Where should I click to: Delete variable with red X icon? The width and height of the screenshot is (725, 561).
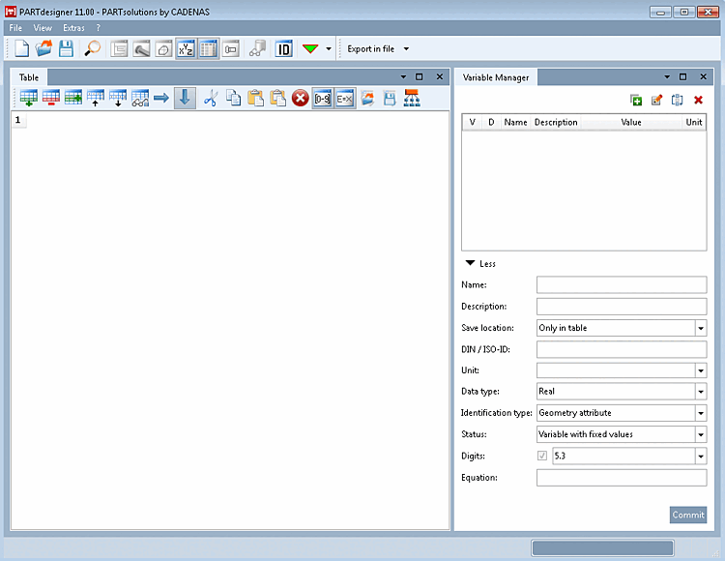(698, 100)
